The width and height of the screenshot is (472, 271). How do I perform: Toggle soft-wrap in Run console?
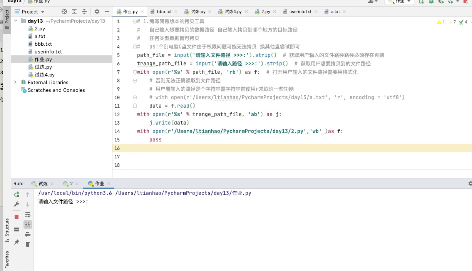pyautogui.click(x=28, y=214)
